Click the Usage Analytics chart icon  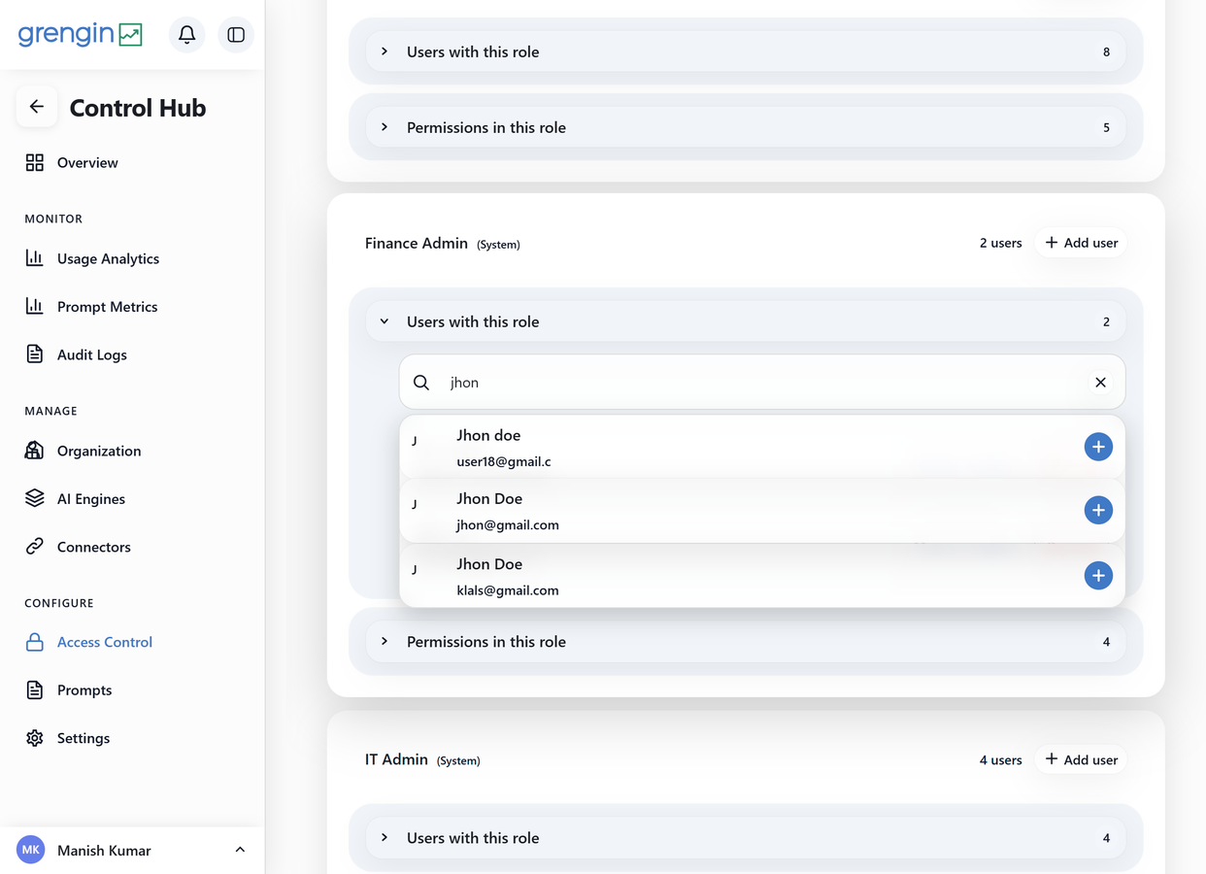35,258
